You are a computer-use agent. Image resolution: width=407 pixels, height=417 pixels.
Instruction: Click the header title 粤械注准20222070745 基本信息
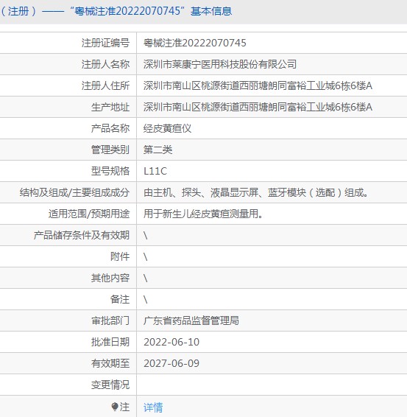pos(153,11)
